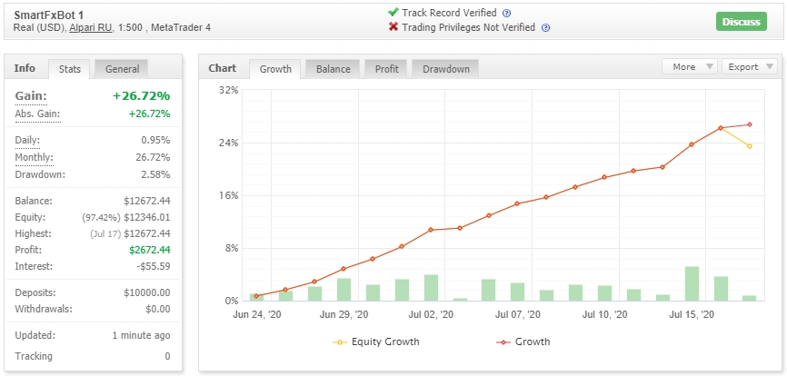The height and width of the screenshot is (376, 787).
Task: Click the green Track Record Verified checkmark
Action: 393,13
